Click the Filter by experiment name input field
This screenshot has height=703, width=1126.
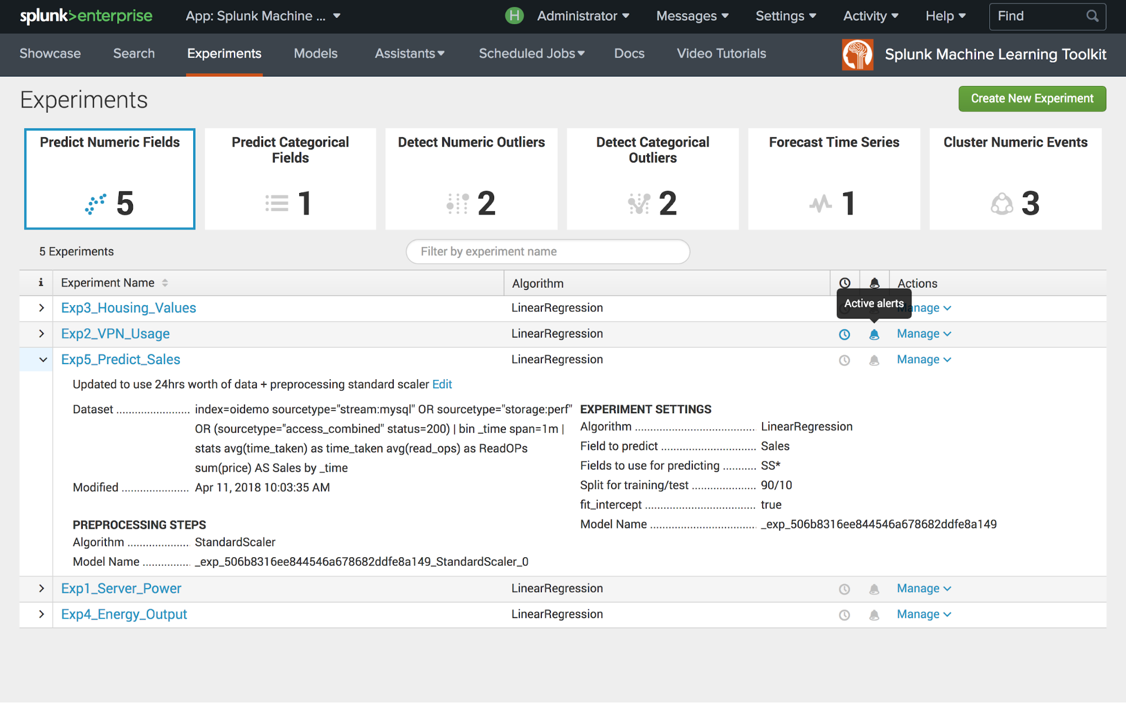[x=548, y=251]
